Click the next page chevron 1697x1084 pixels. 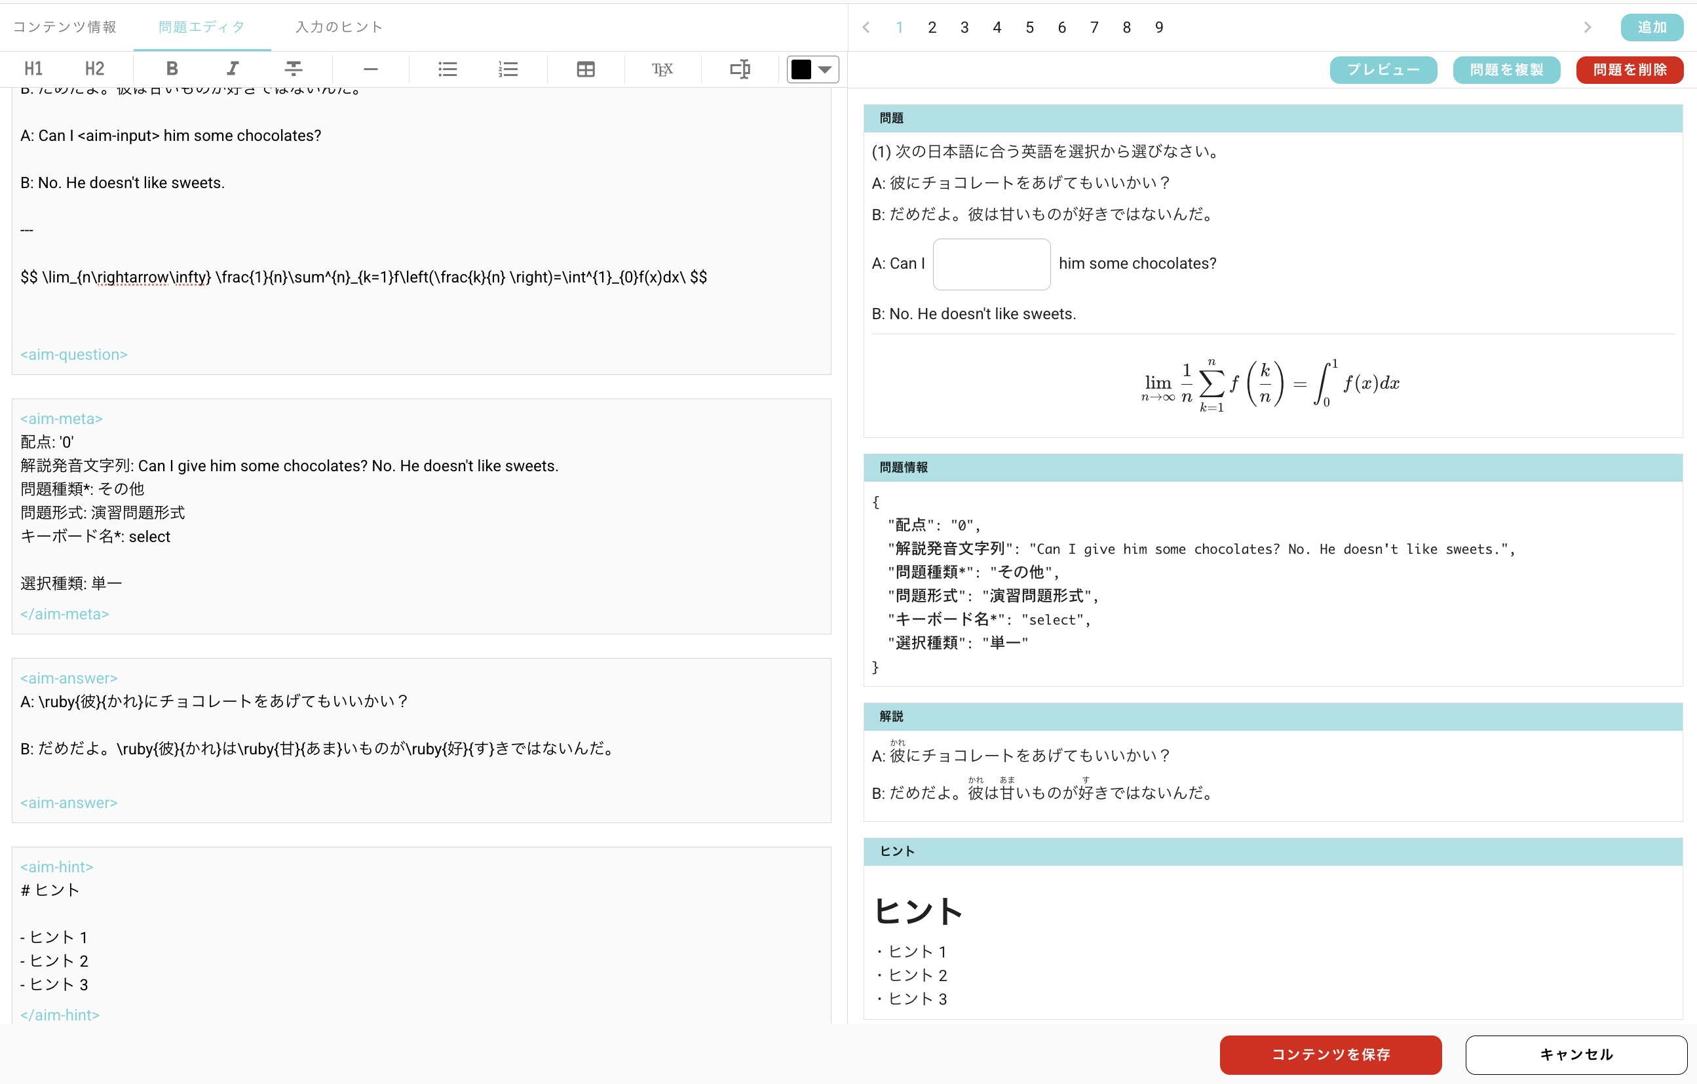point(1587,27)
